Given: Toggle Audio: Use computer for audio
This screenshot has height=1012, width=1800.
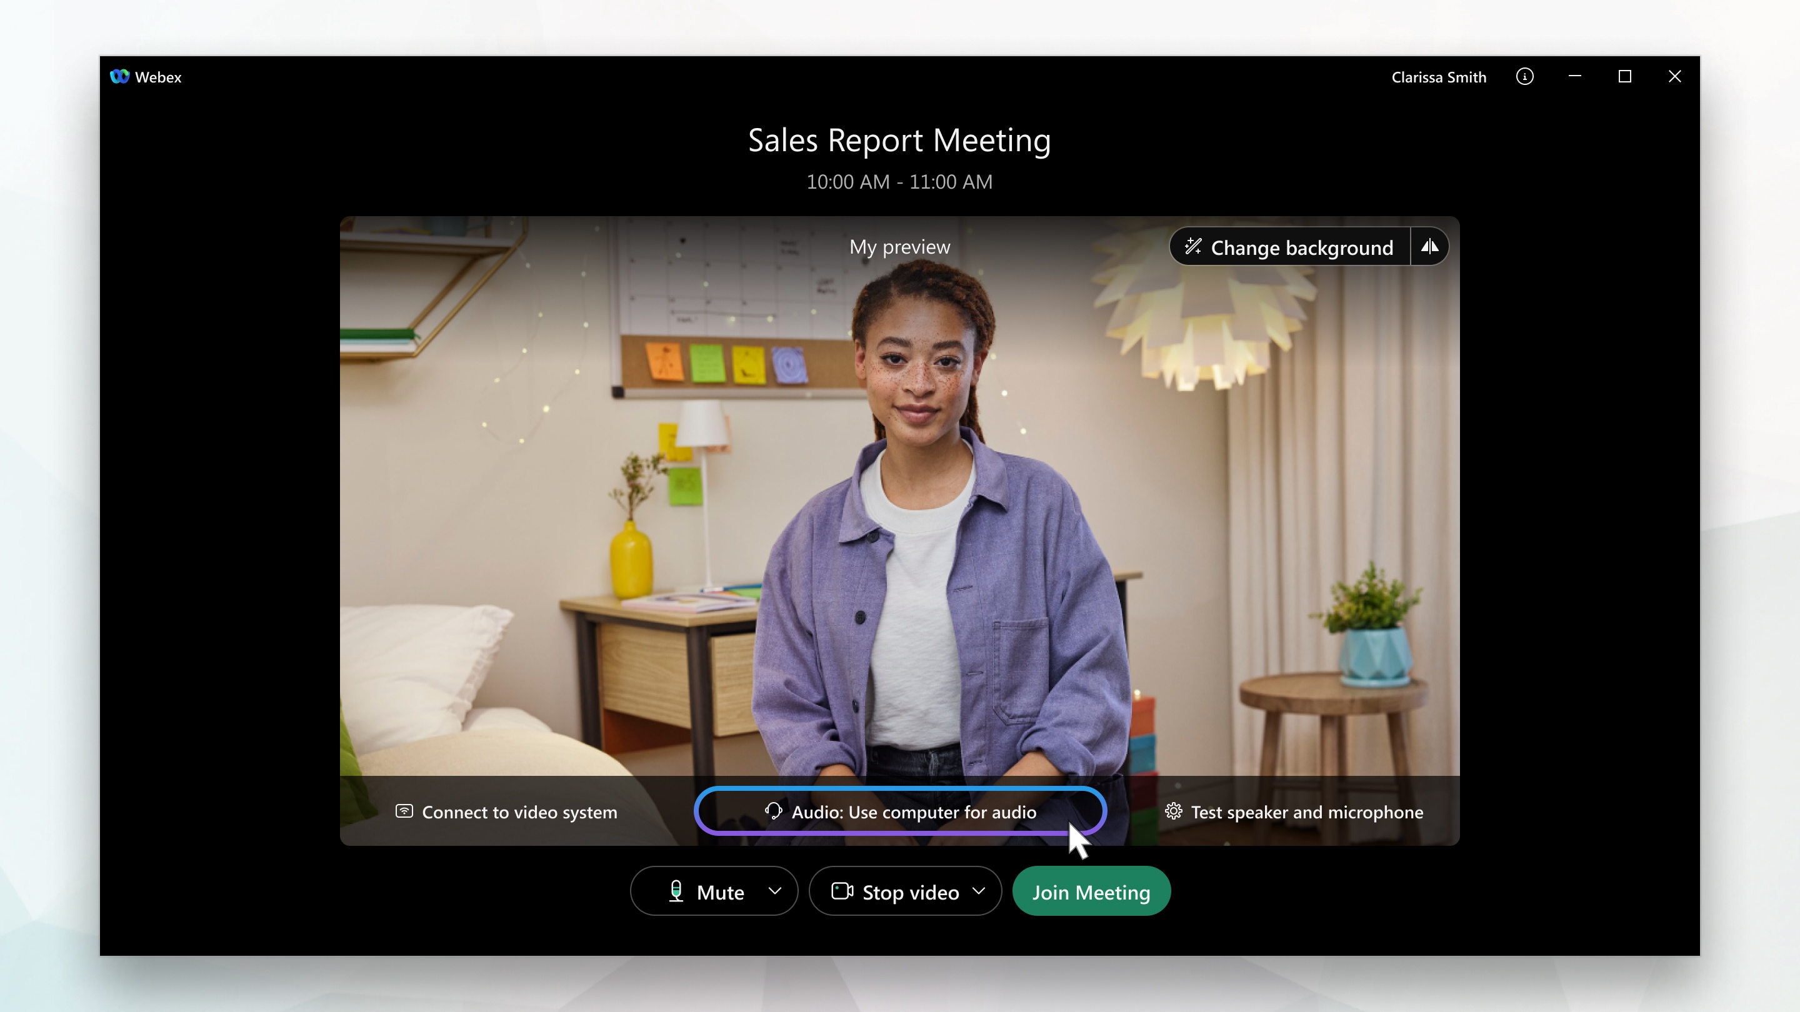Looking at the screenshot, I should coord(899,811).
